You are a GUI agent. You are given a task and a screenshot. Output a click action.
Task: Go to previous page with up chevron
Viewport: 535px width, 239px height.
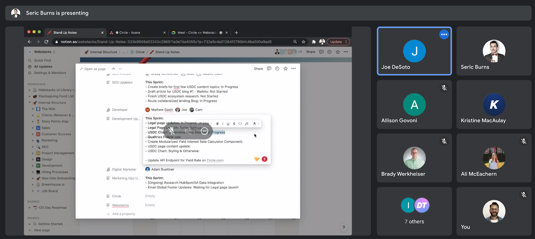pos(114,69)
